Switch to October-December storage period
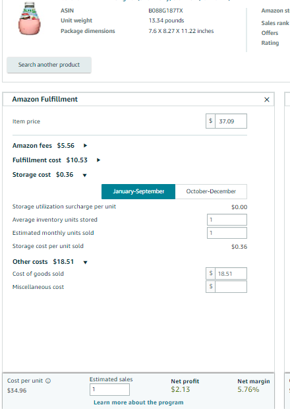Screen dimensions: 290x409 coord(211,191)
